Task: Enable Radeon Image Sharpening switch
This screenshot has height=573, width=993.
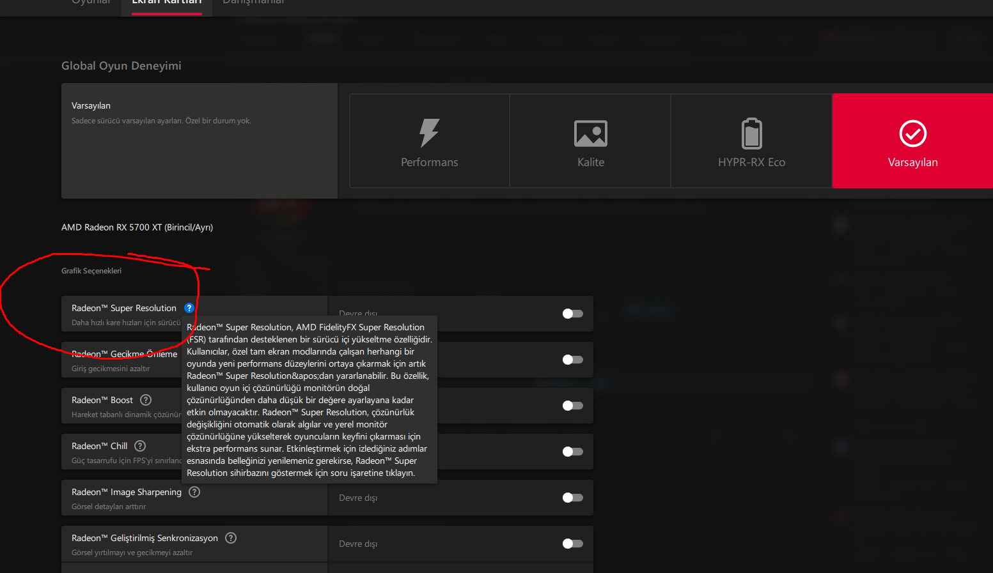Action: [572, 498]
